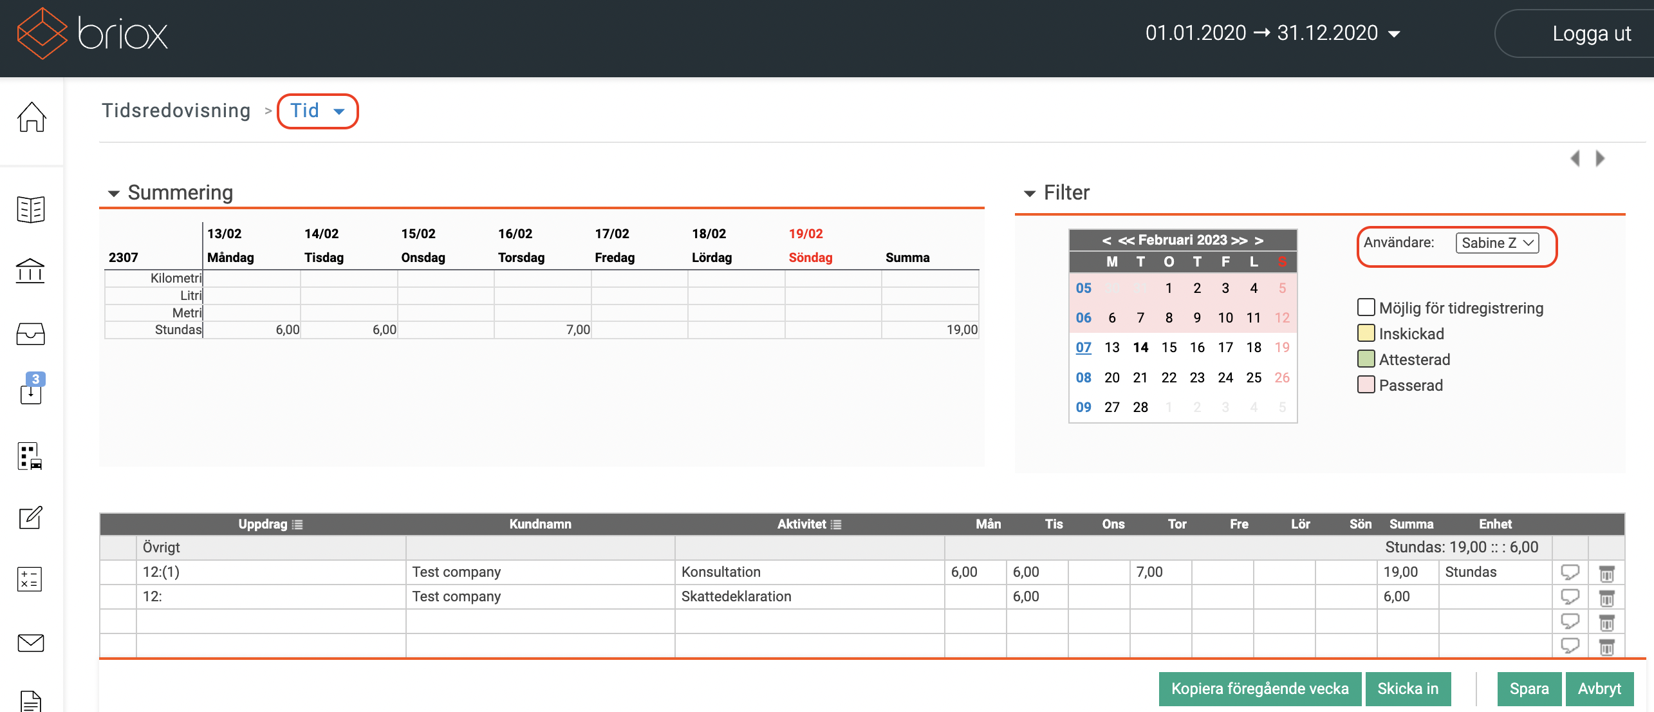Go to previous week with left arrow
This screenshot has height=712, width=1654.
1575,158
